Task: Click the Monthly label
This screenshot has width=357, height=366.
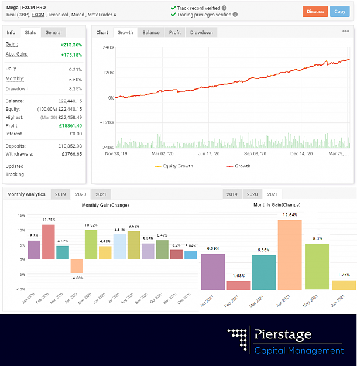Action: click(15, 78)
